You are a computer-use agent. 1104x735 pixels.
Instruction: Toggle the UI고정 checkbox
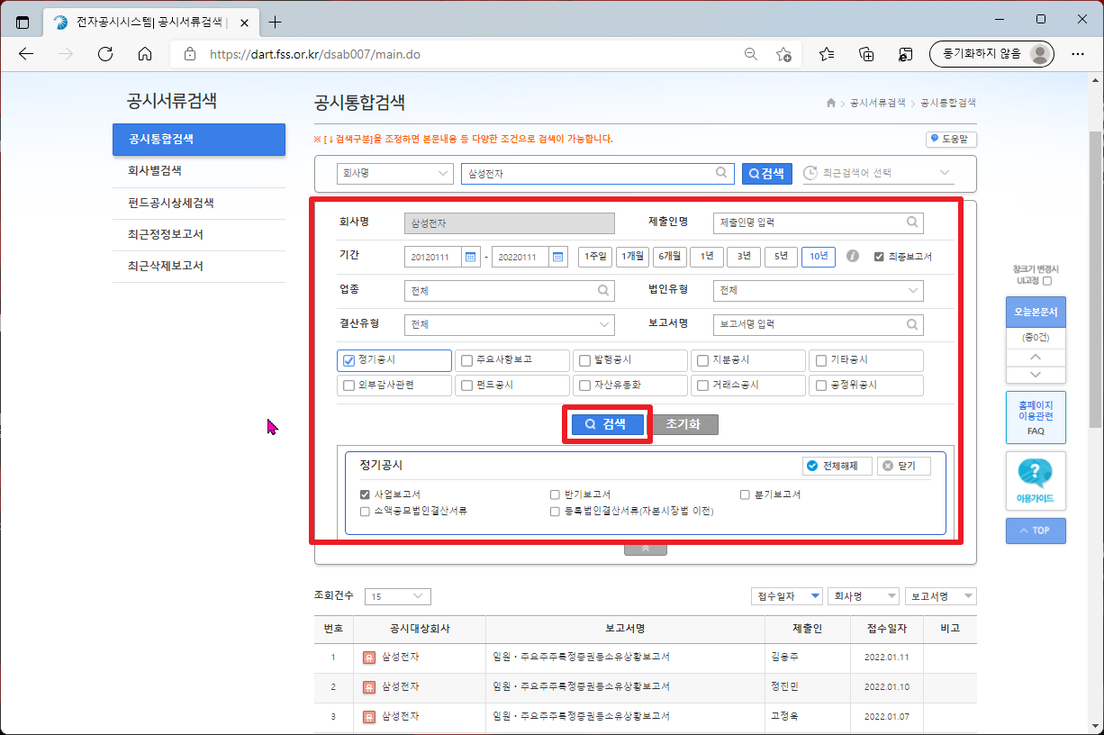[1047, 281]
